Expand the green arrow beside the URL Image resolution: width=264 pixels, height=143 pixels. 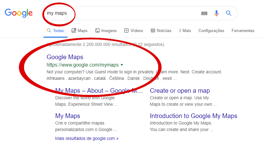(122, 65)
